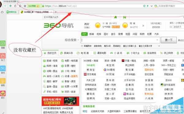The height and width of the screenshot is (114, 184).
Task: Open the 折800 site link
Action: 168,80
